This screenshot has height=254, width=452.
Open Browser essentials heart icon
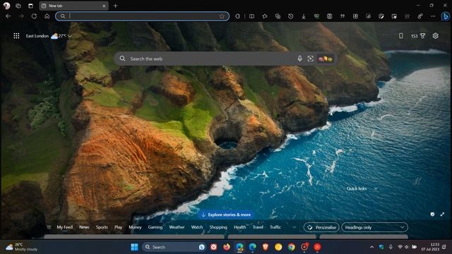pos(316,16)
